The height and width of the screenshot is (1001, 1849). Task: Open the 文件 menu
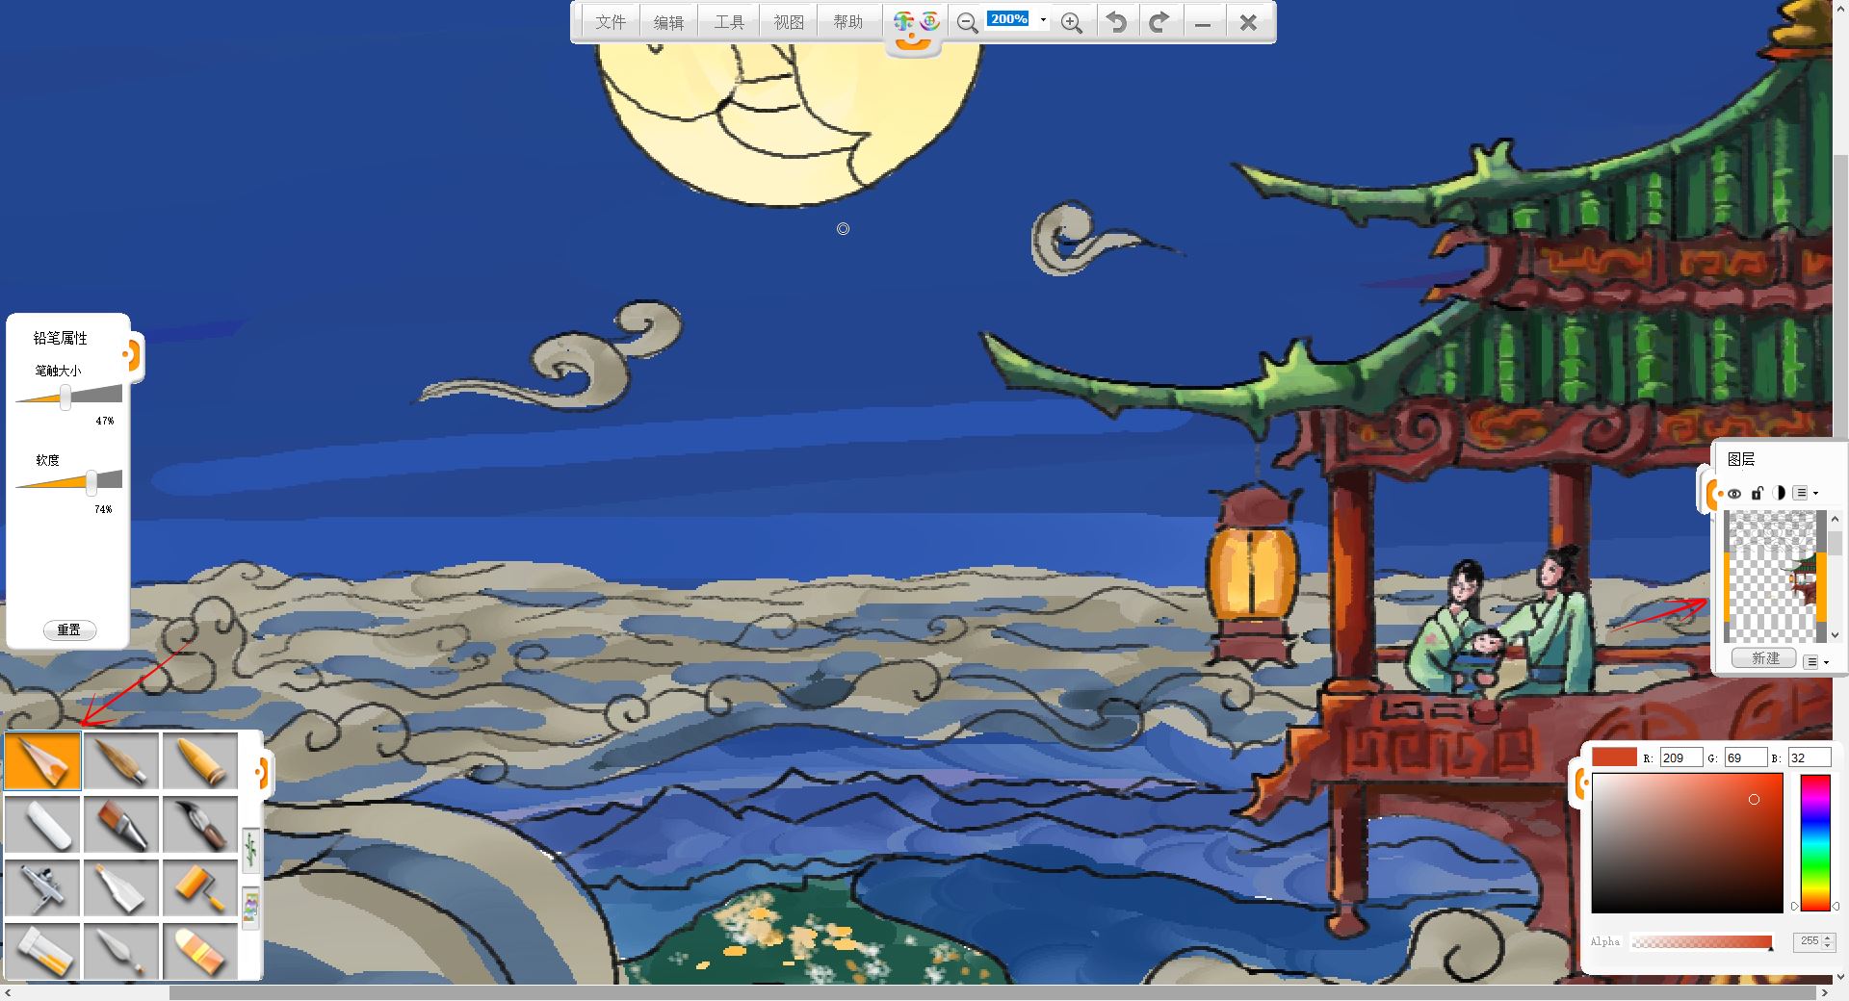611,22
